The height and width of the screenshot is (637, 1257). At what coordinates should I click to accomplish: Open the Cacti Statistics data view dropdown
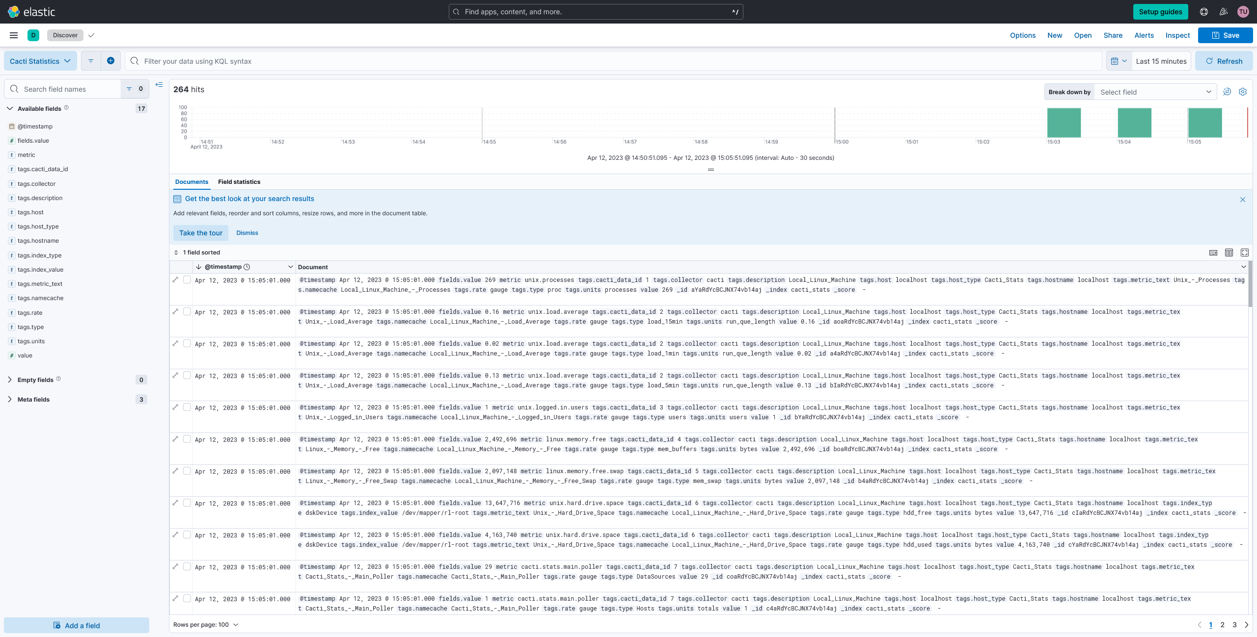[x=40, y=61]
